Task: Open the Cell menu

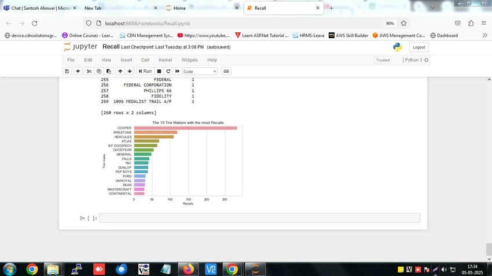Action: tap(145, 60)
